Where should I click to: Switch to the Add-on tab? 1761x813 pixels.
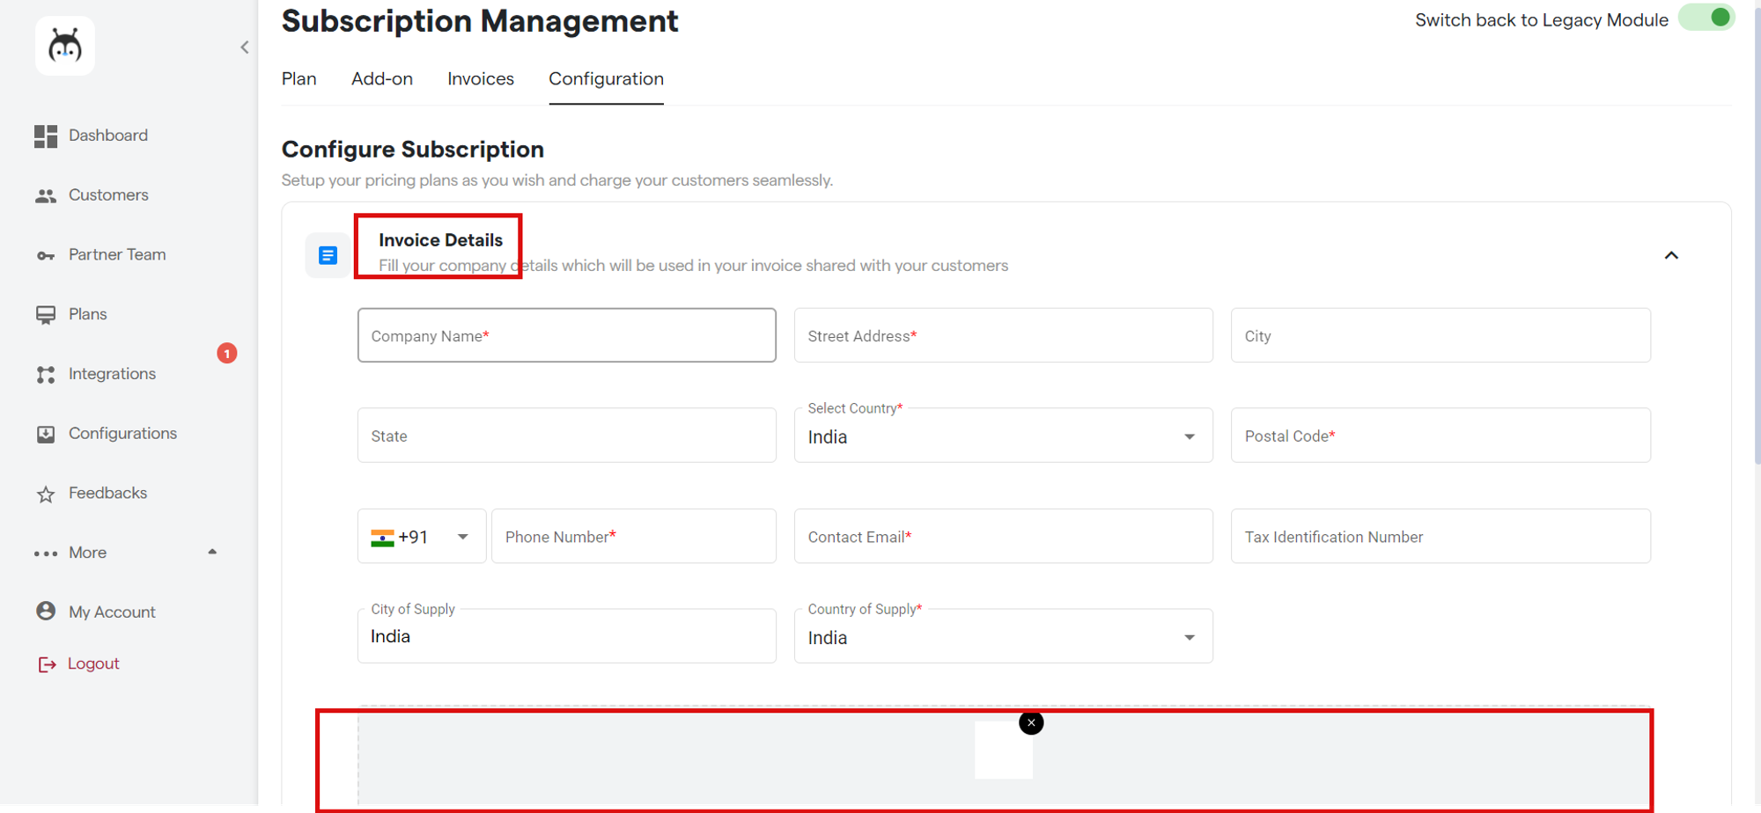tap(381, 79)
